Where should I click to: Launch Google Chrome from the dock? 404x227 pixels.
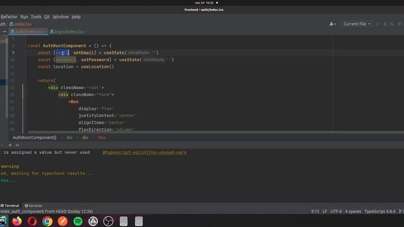47,221
